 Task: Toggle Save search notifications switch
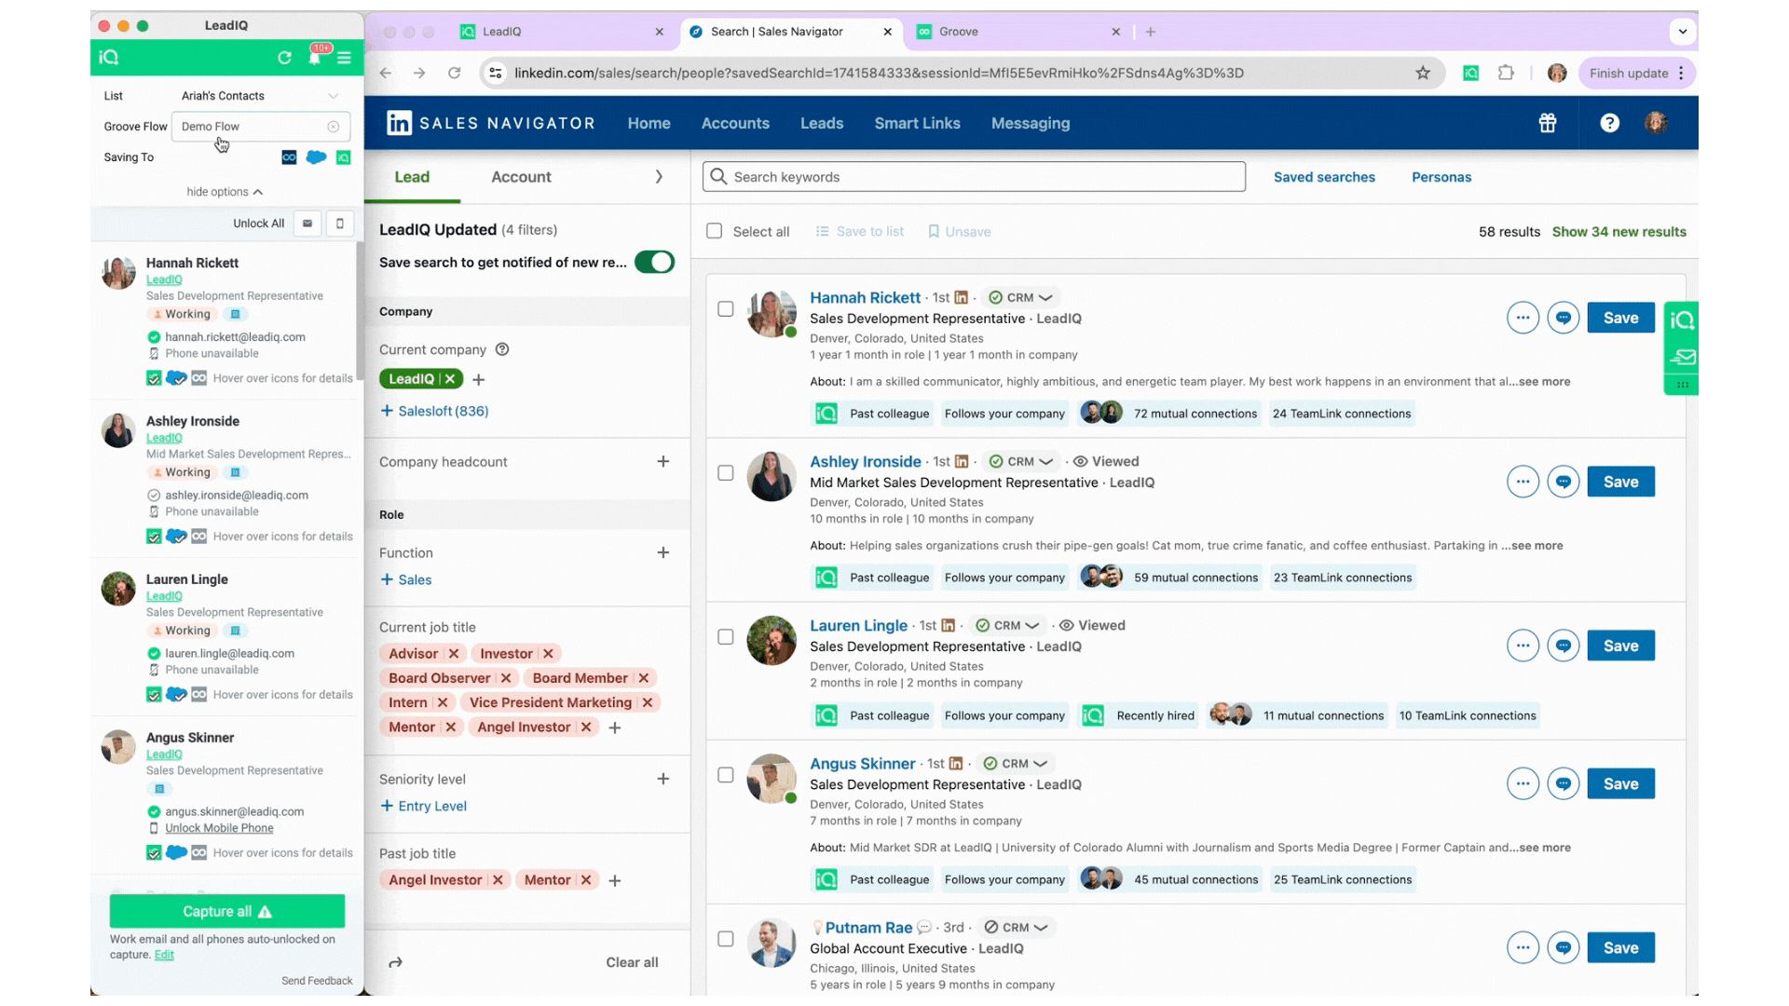click(x=655, y=263)
